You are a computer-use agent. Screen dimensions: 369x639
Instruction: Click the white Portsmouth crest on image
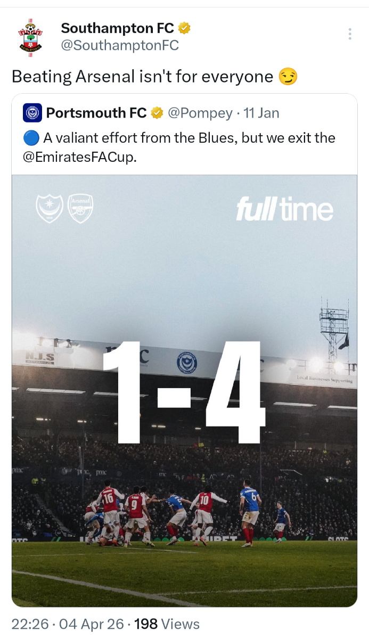click(x=50, y=208)
